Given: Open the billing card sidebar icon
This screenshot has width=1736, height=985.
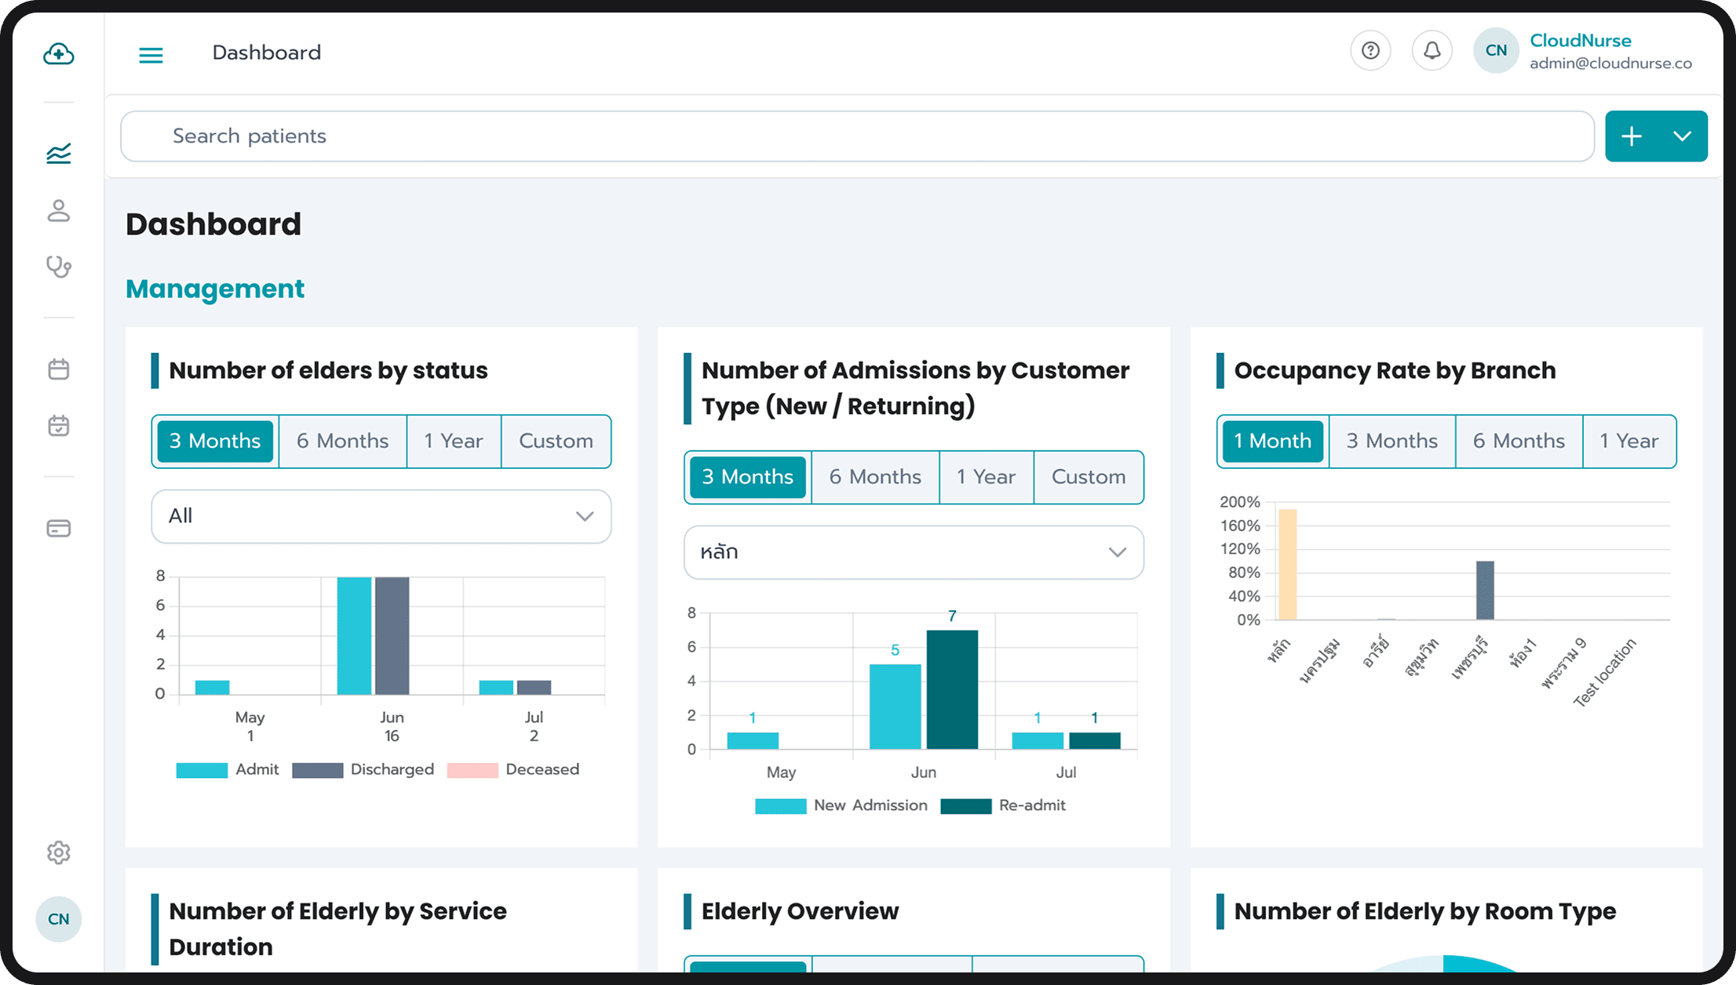Looking at the screenshot, I should (59, 529).
